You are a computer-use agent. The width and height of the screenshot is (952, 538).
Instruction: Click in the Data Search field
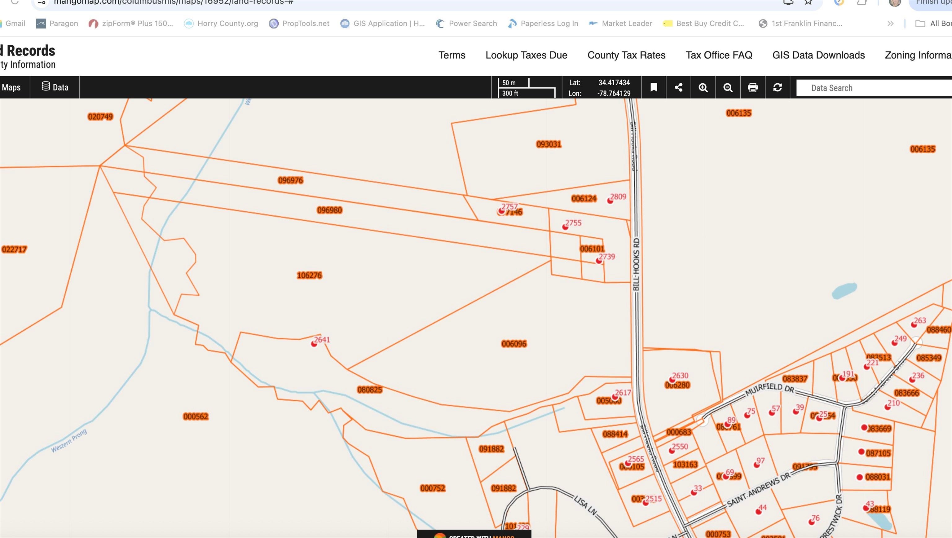(874, 88)
